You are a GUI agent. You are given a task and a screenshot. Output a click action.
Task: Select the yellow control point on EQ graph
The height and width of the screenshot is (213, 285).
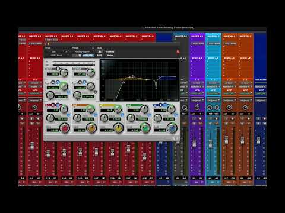coord(147,80)
